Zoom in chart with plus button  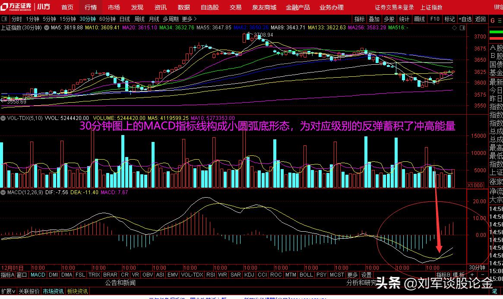472,275
